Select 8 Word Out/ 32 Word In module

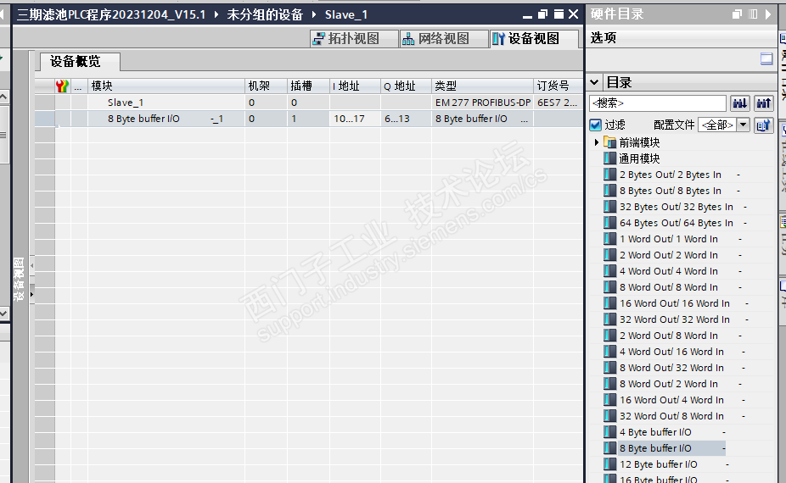(671, 368)
